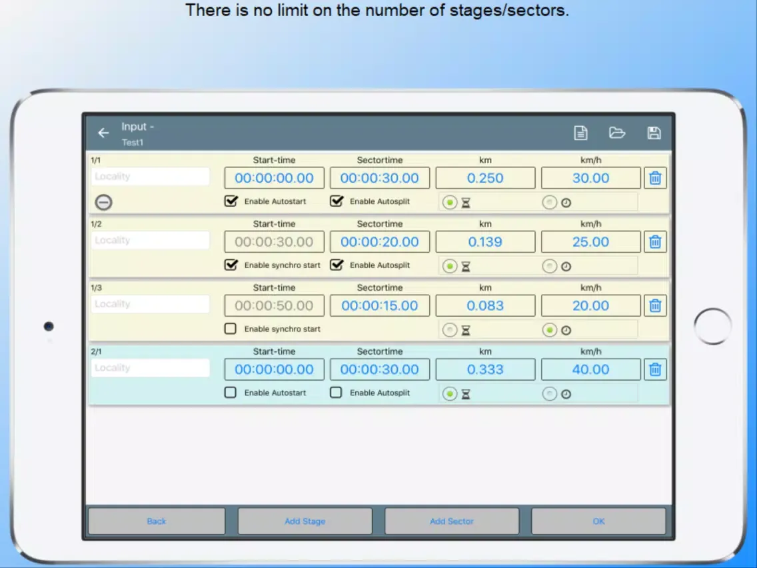Select clock radio button in sector 1/1
The image size is (757, 568).
pos(549,203)
